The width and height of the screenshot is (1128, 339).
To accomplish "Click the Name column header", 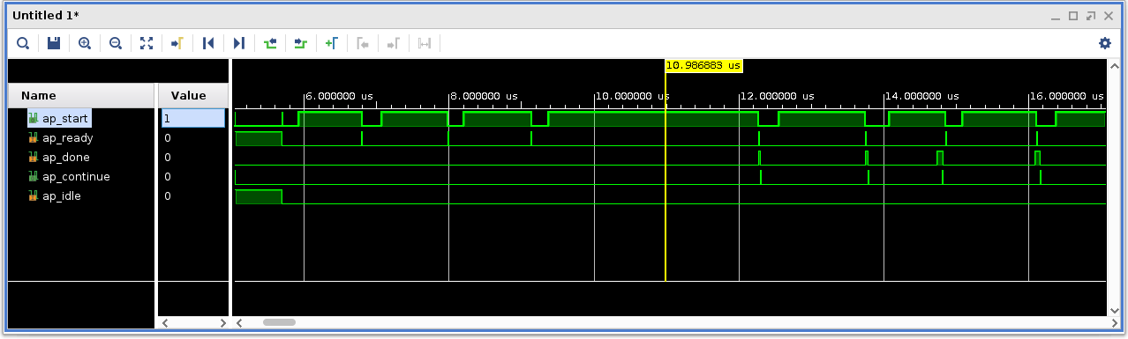I will 80,95.
